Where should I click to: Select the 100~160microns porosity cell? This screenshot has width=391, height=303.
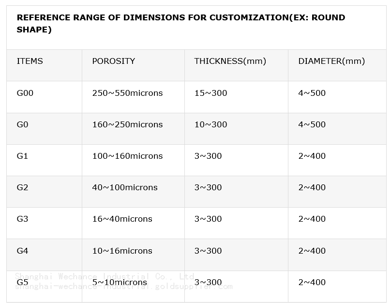127,156
